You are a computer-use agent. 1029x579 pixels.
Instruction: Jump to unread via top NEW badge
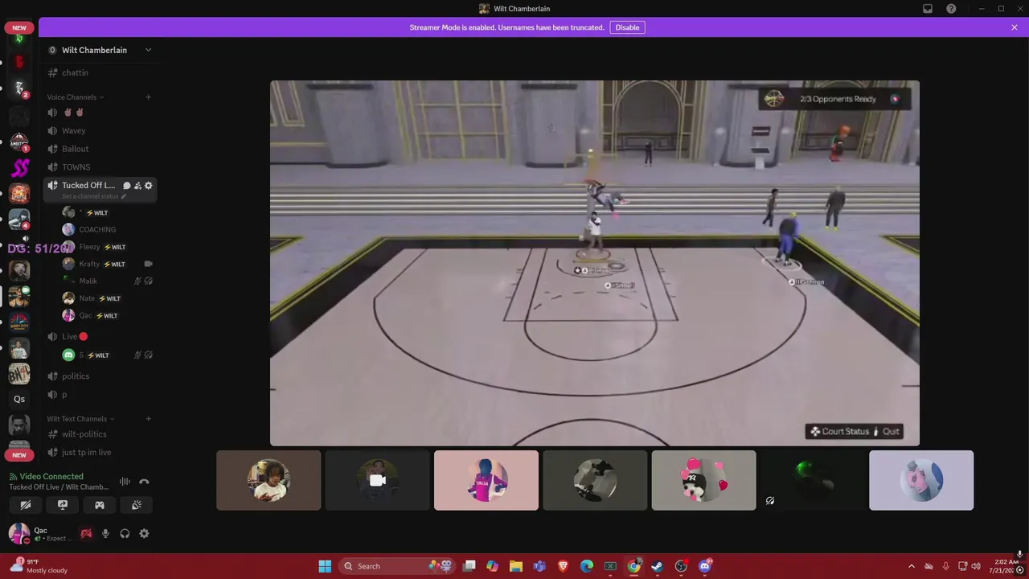19,27
